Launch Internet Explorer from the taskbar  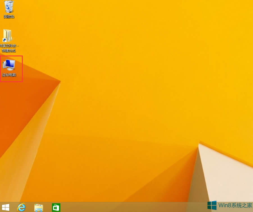(21, 208)
